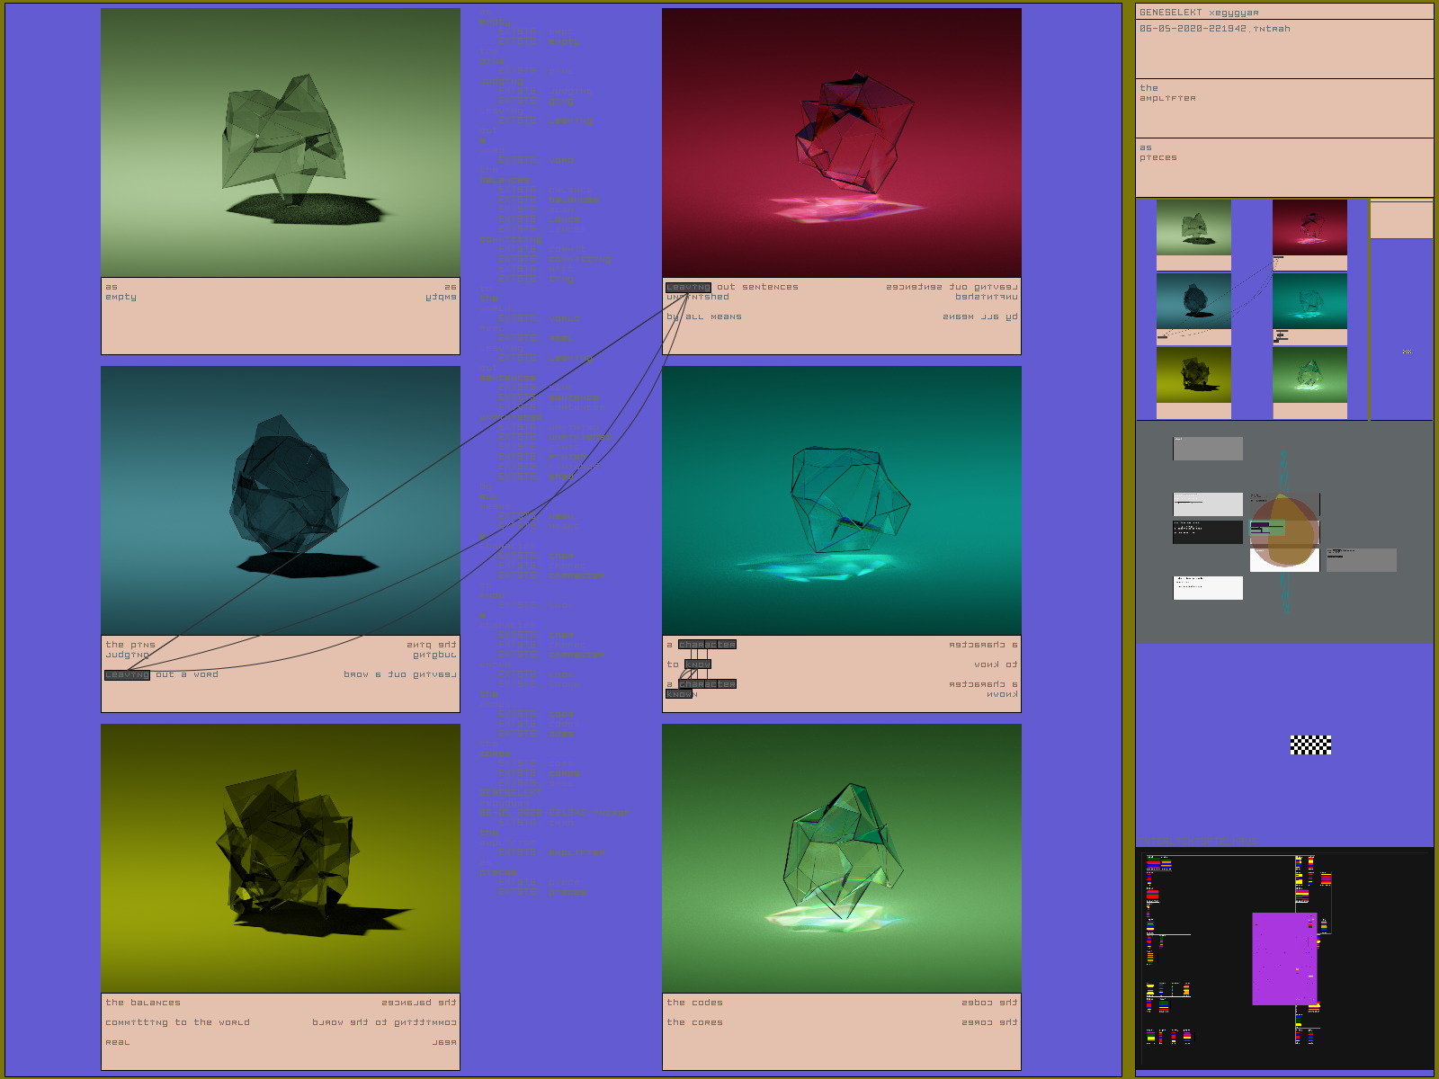The height and width of the screenshot is (1079, 1439).
Task: Click the 'as pieces' text panel
Action: (x=1283, y=166)
